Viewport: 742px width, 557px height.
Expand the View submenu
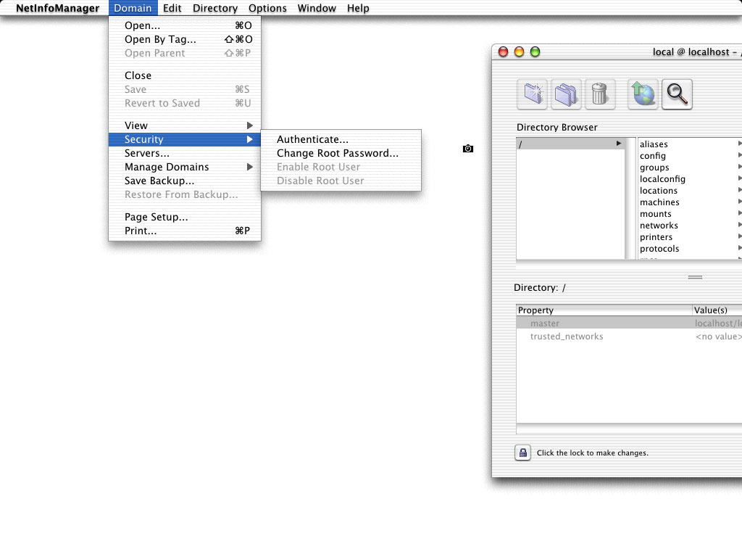coord(185,125)
